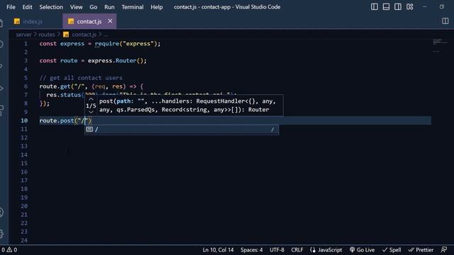Open the Run menu
The image size is (454, 255).
109,7
